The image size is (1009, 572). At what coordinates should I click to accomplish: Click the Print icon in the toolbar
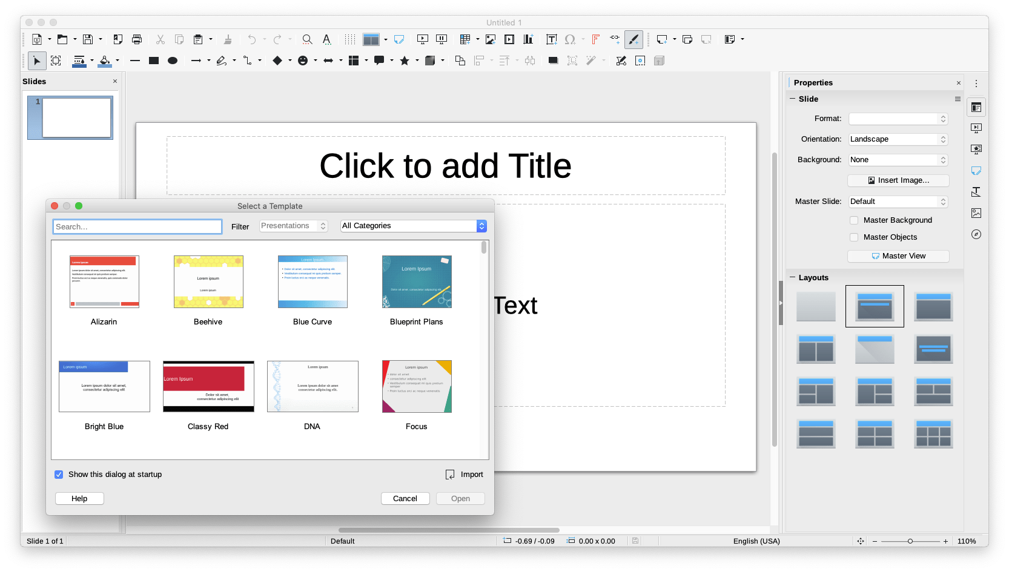tap(137, 39)
